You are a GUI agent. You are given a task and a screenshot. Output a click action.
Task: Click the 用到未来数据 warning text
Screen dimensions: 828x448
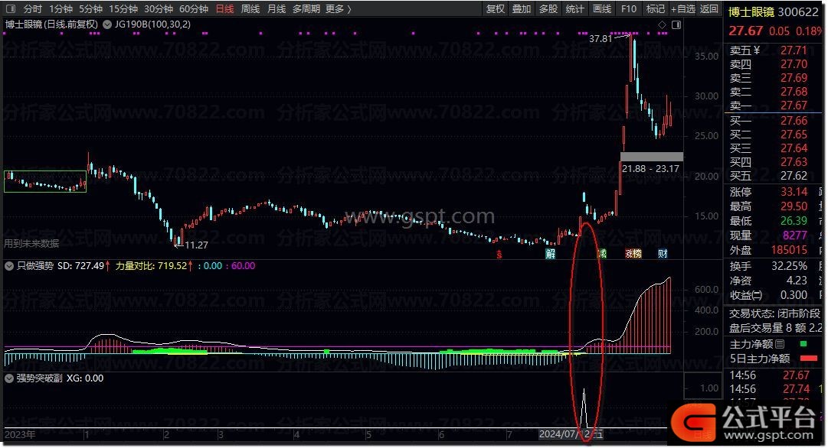(31, 244)
